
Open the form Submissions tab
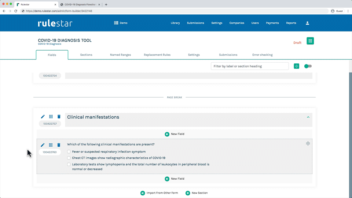(x=228, y=55)
